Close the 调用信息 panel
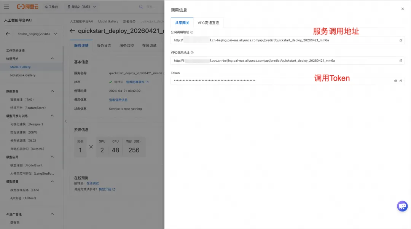 point(402,9)
